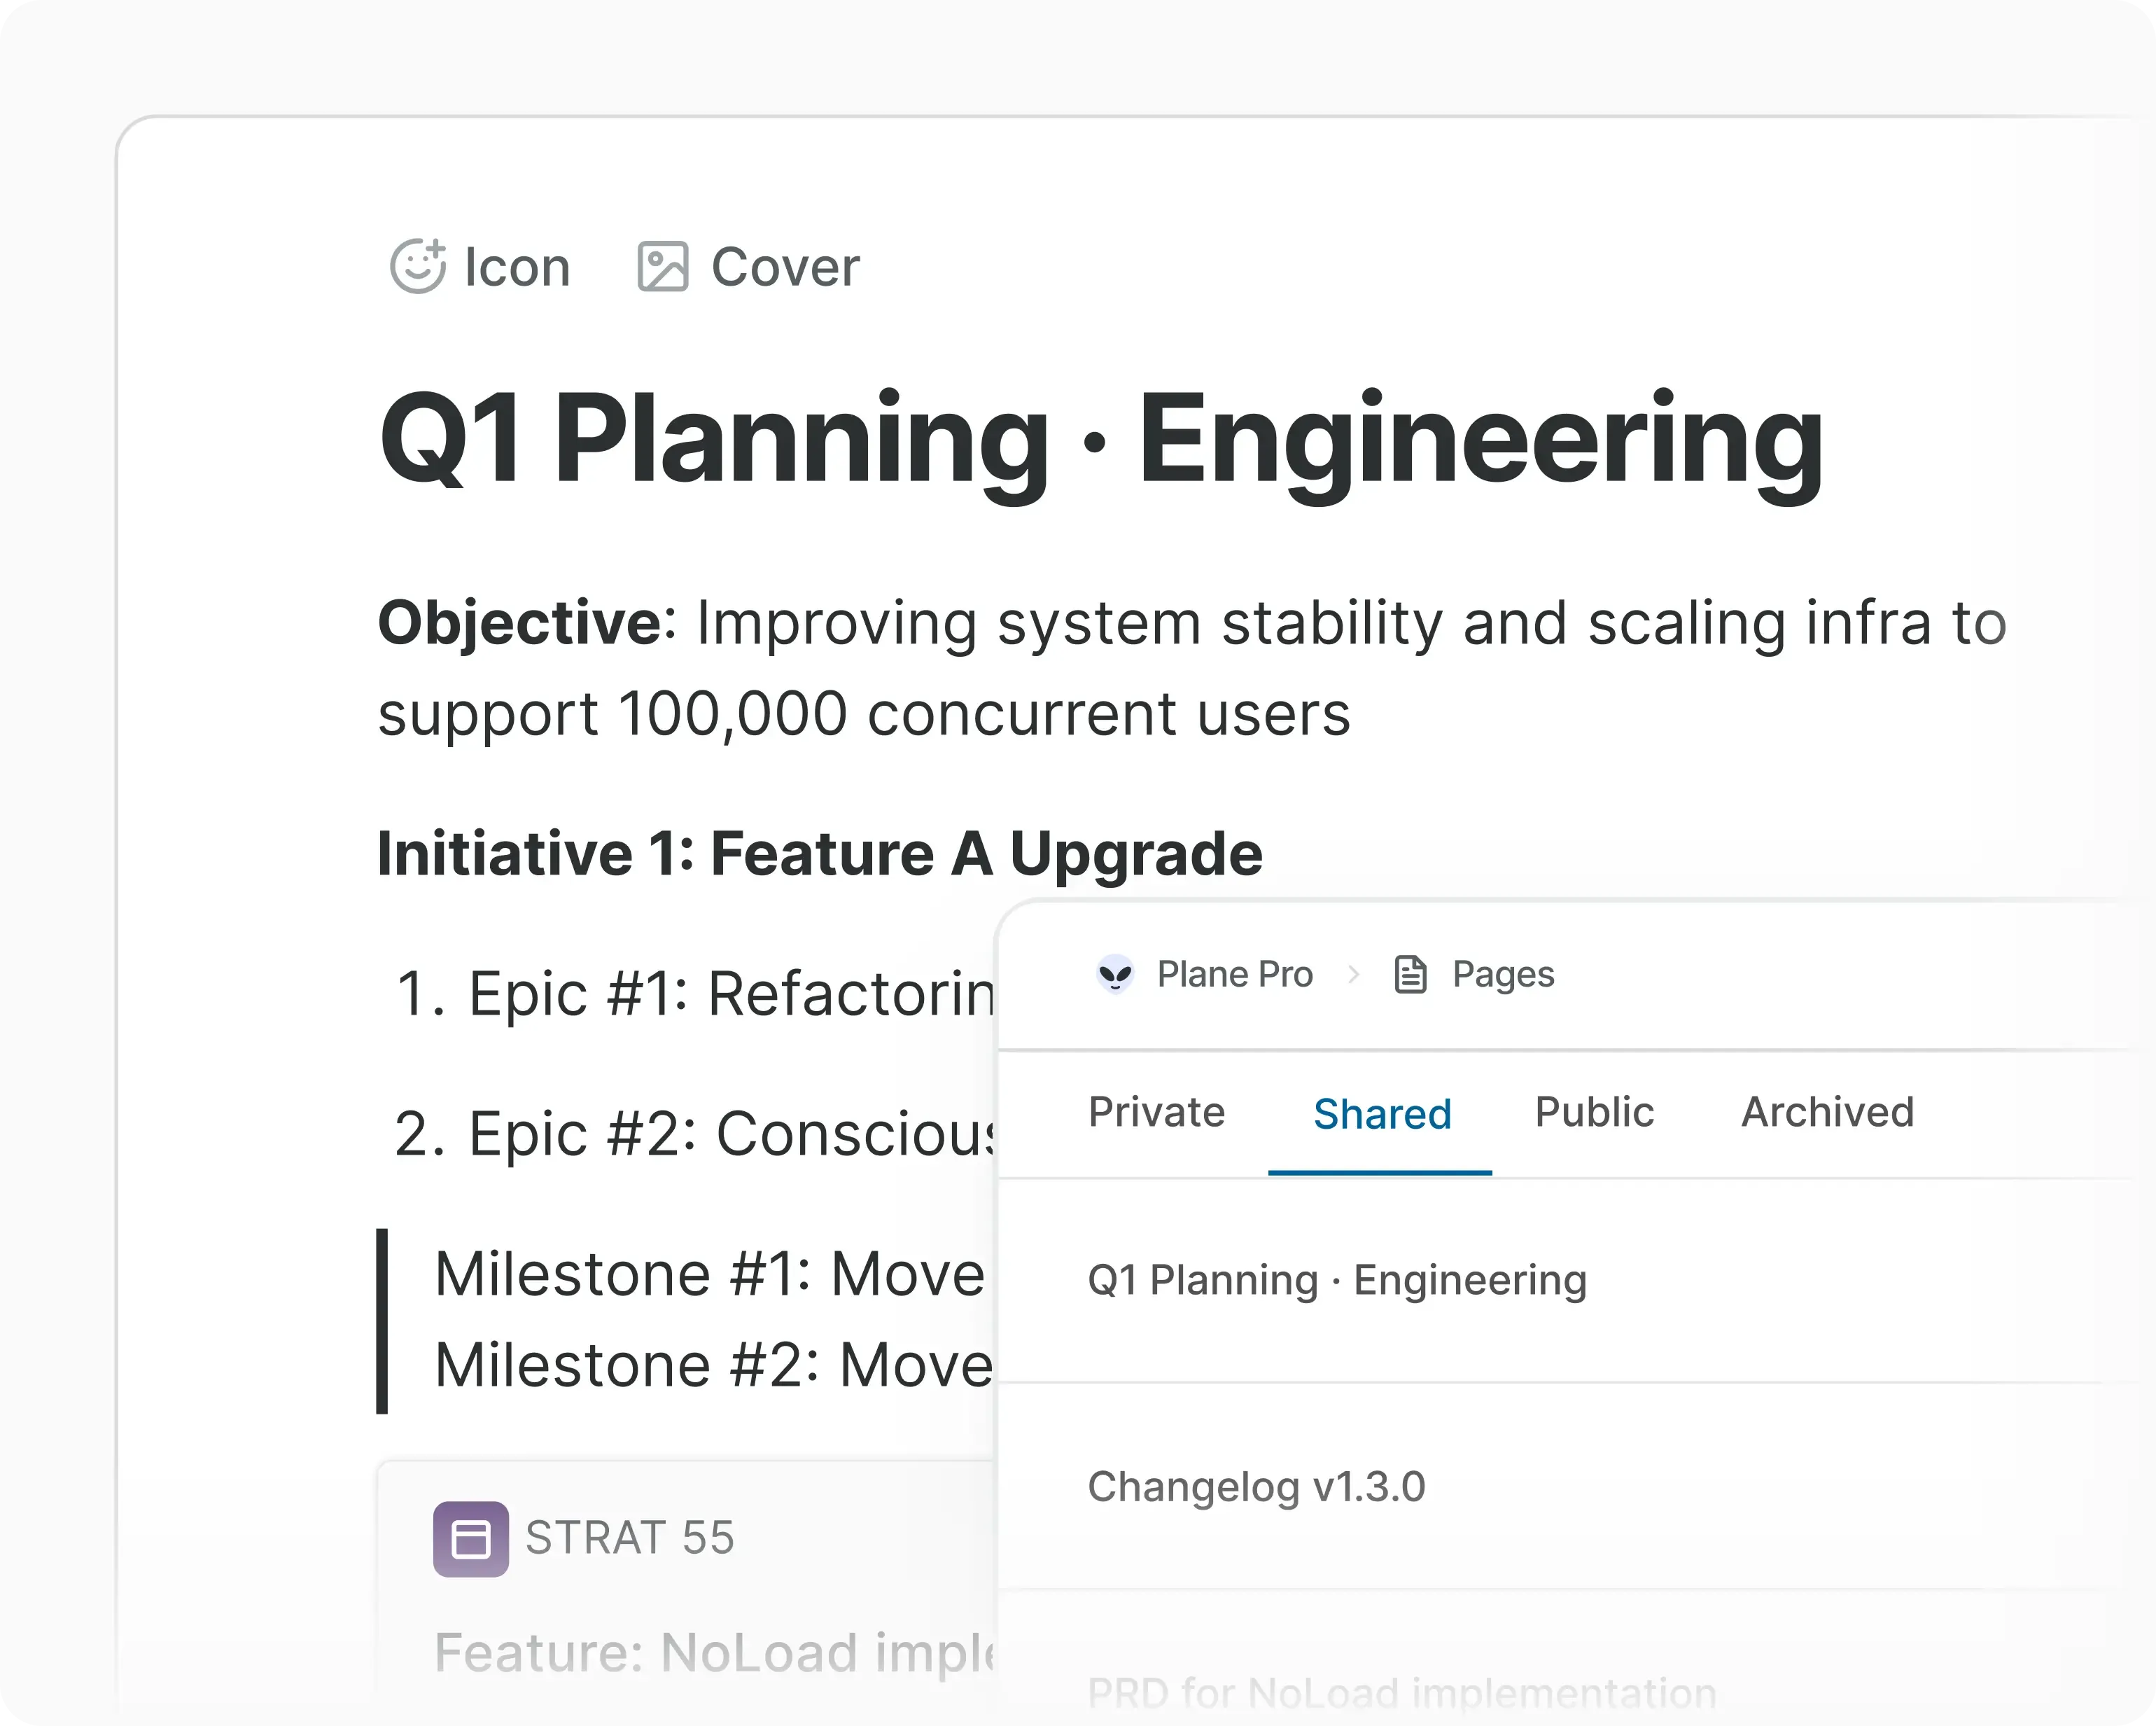Add a cover image to the page
This screenshot has height=1726, width=2156.
click(748, 267)
